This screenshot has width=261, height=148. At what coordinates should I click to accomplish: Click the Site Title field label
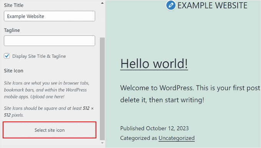pos(14,5)
